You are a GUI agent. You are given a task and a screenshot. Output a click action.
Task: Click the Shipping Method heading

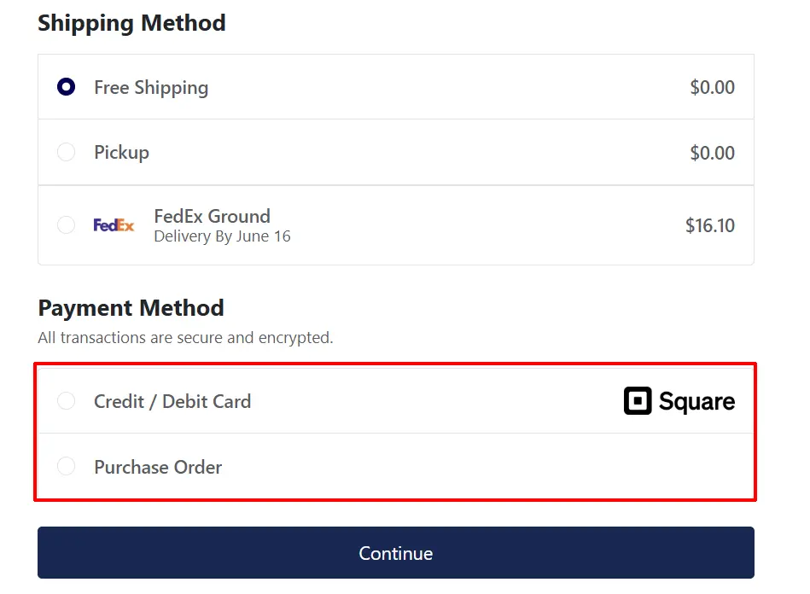(x=131, y=23)
